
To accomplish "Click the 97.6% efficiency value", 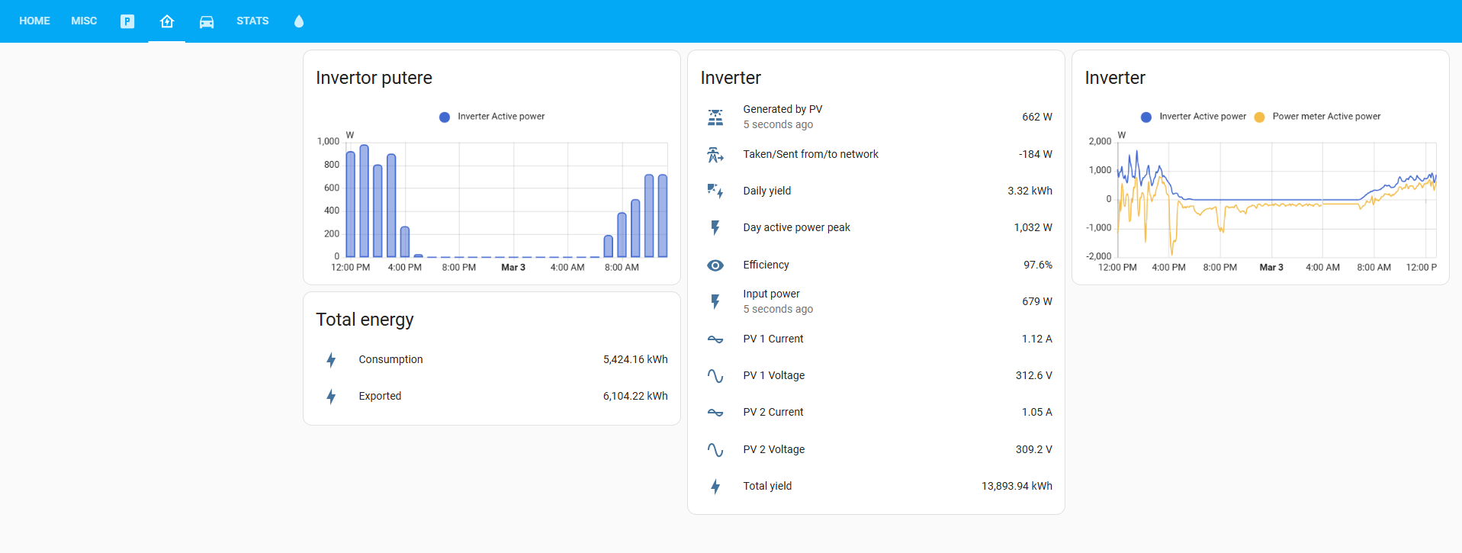I will pos(1037,265).
